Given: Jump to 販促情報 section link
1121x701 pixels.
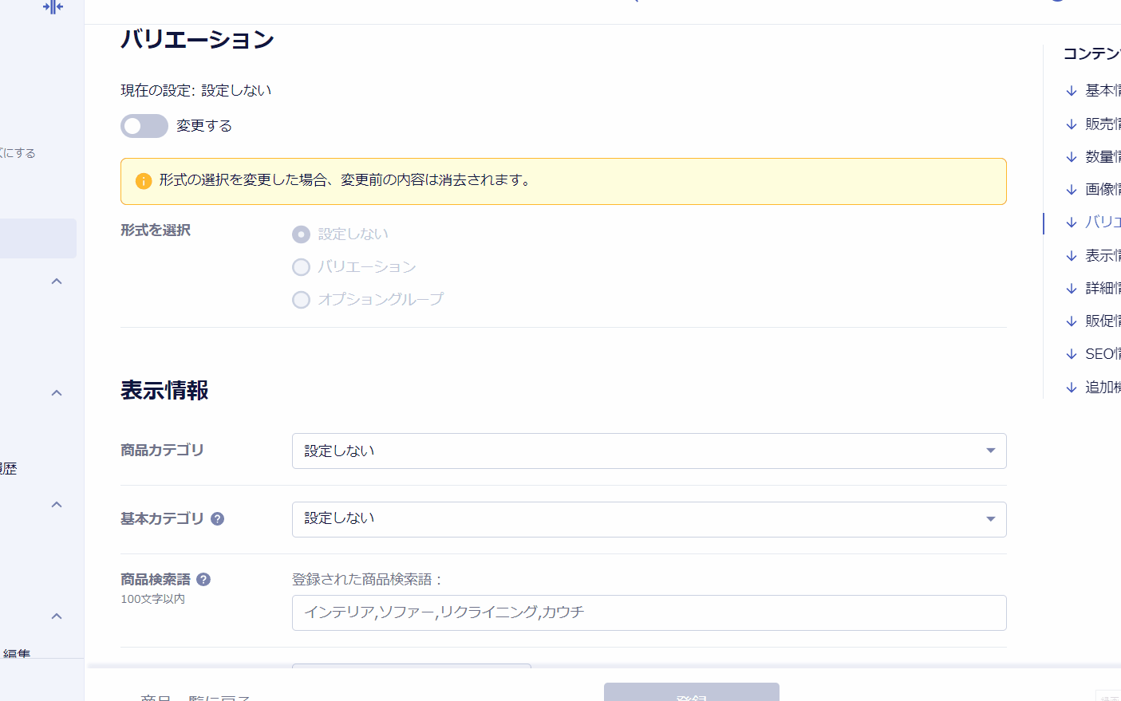Looking at the screenshot, I should pos(1102,321).
